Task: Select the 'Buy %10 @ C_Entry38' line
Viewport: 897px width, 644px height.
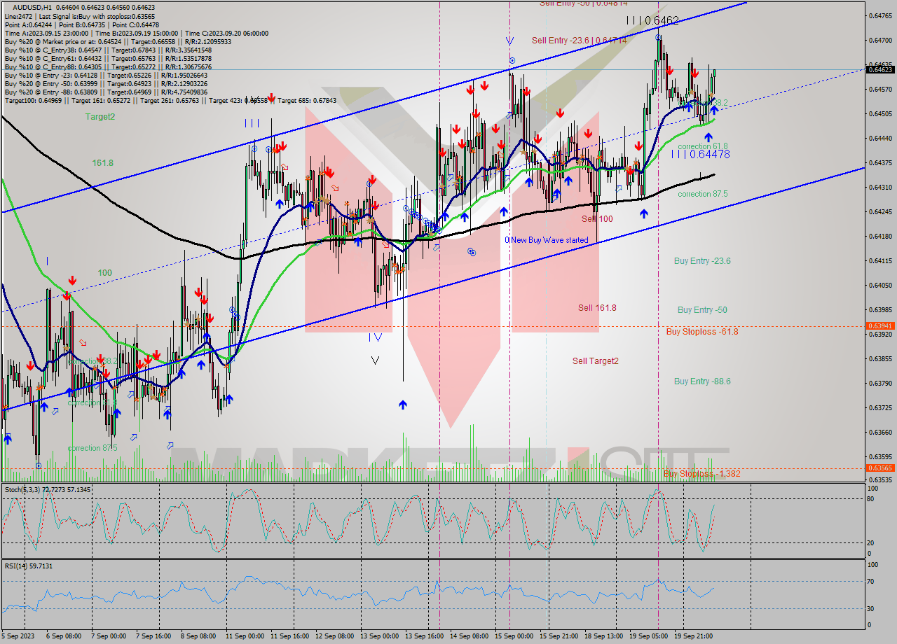Action: coord(108,50)
